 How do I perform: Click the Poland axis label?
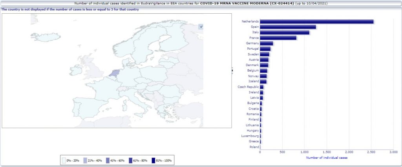pyautogui.click(x=254, y=147)
